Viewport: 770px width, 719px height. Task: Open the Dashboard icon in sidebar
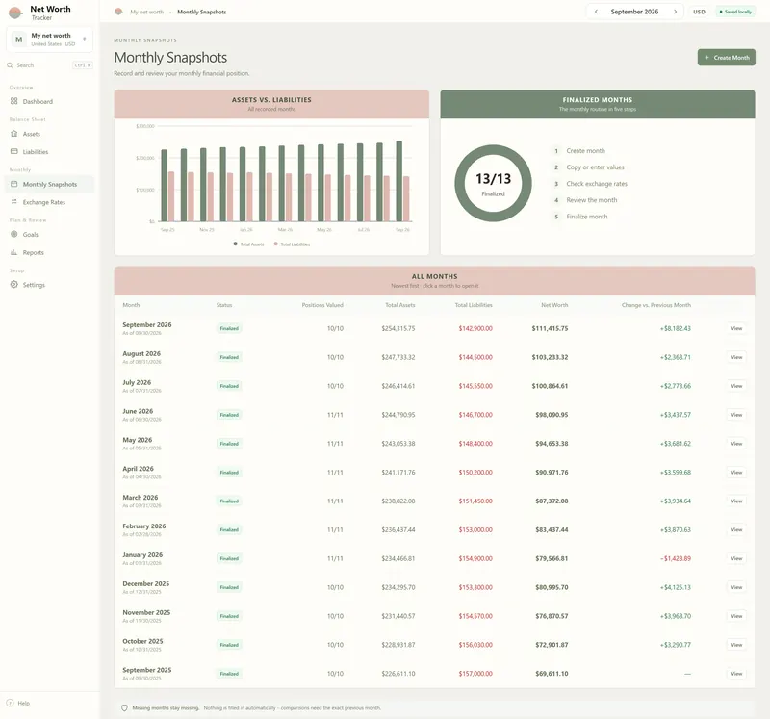click(x=13, y=101)
